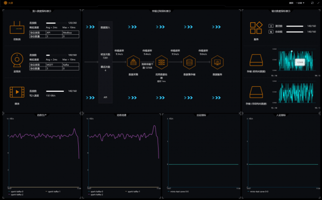Image resolution: width=322 pixels, height=200 pixels.
Task: Click the API label at bottom of access column
Action: pos(106,97)
